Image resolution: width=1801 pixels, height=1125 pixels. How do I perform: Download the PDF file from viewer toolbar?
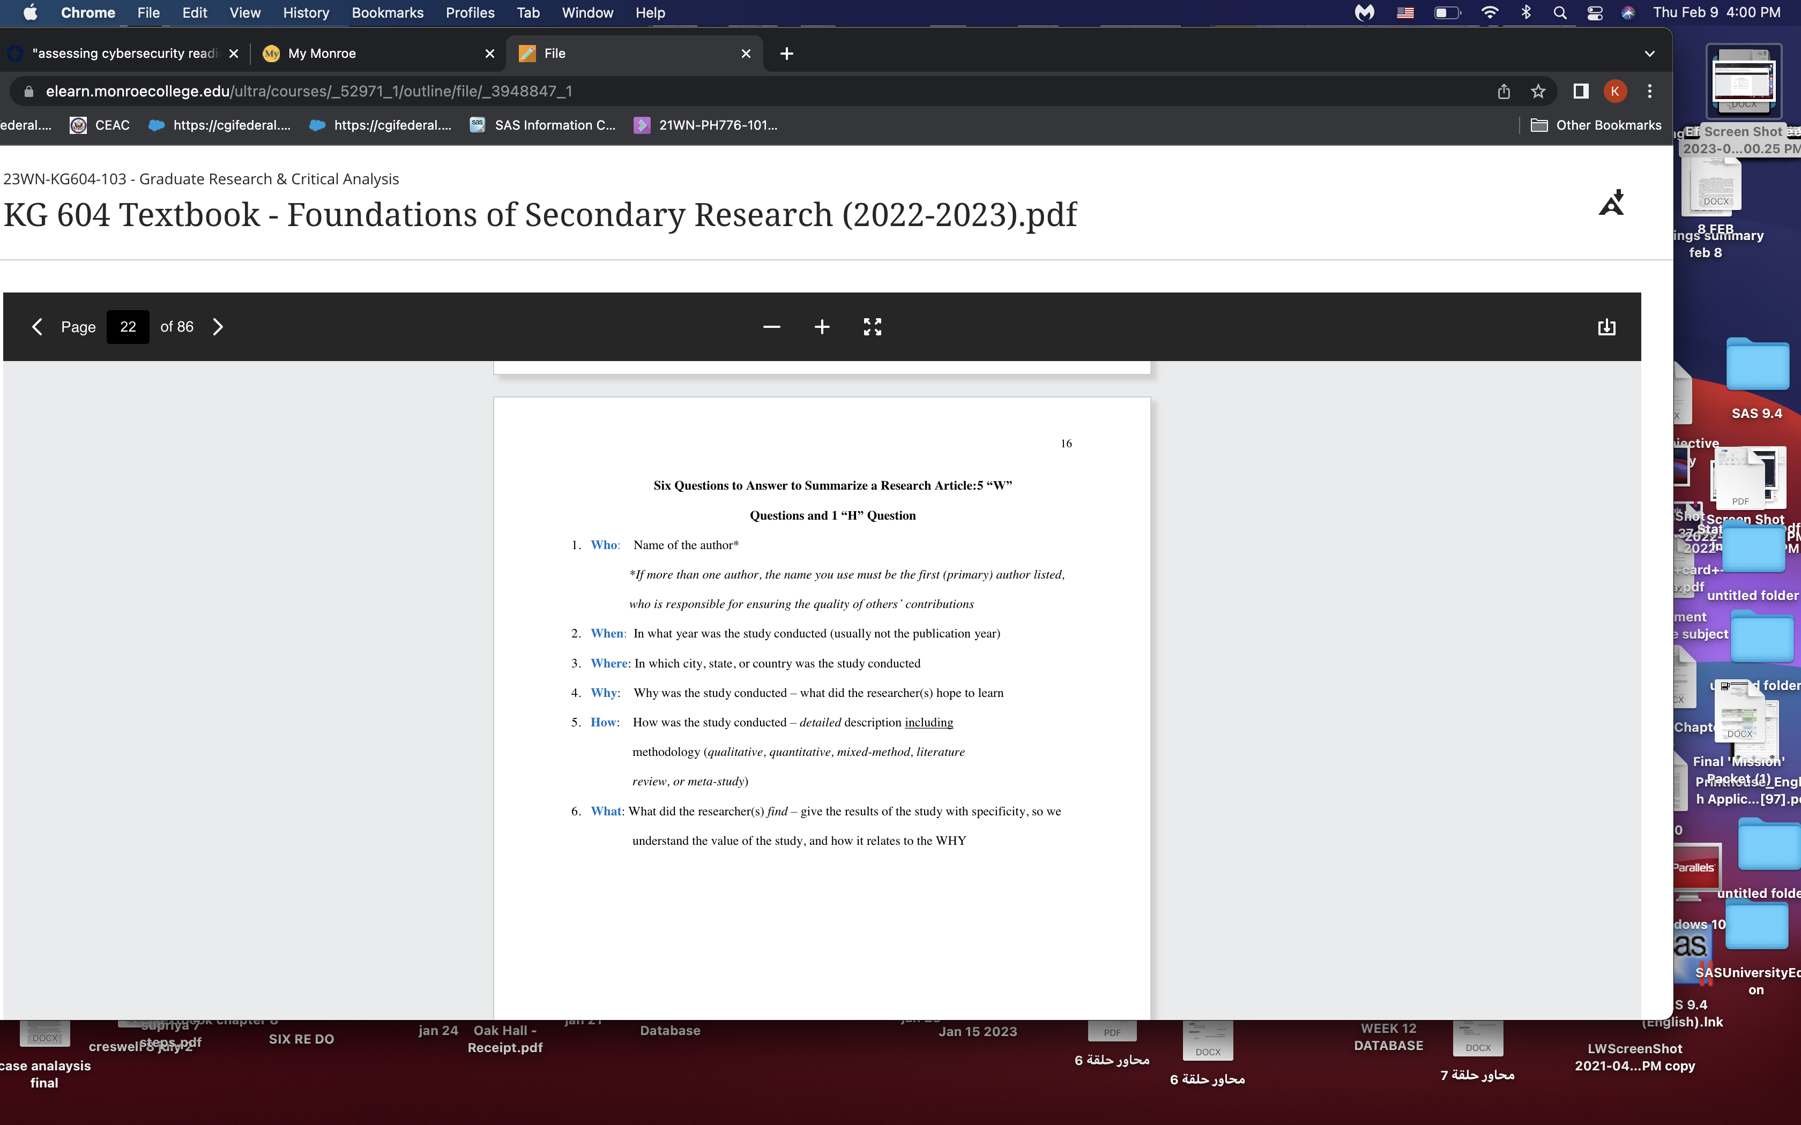1606,327
